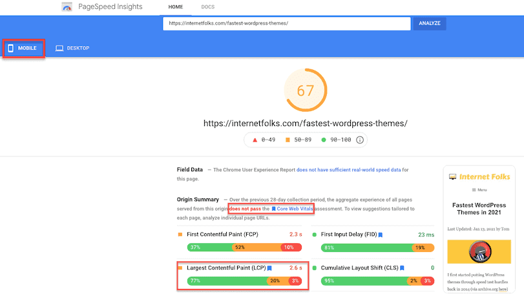Image resolution: width=524 pixels, height=296 pixels.
Task: Select the DESKTOP tab
Action: [72, 48]
